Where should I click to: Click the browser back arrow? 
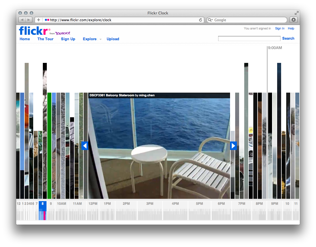coord(22,20)
